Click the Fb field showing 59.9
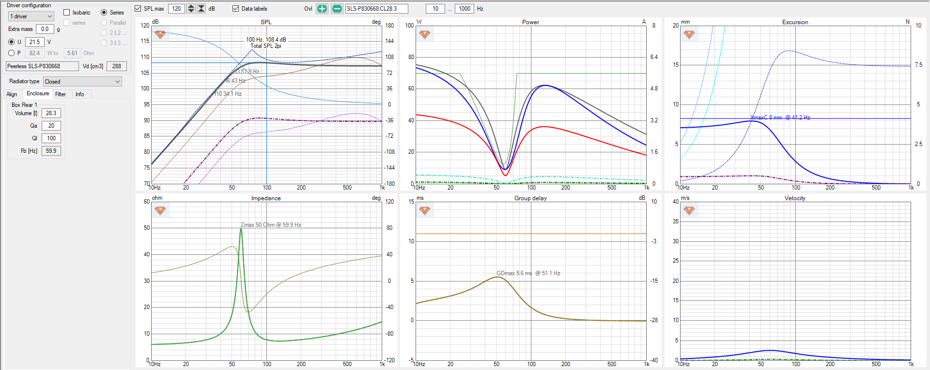The image size is (930, 370). pyautogui.click(x=51, y=151)
